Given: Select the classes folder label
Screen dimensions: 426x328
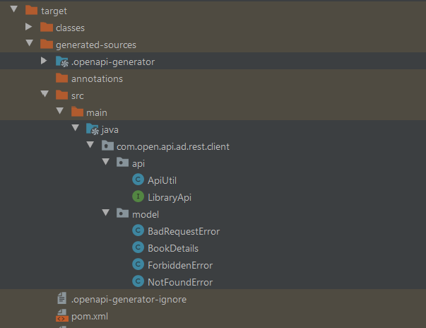Looking at the screenshot, I should pyautogui.click(x=70, y=28).
